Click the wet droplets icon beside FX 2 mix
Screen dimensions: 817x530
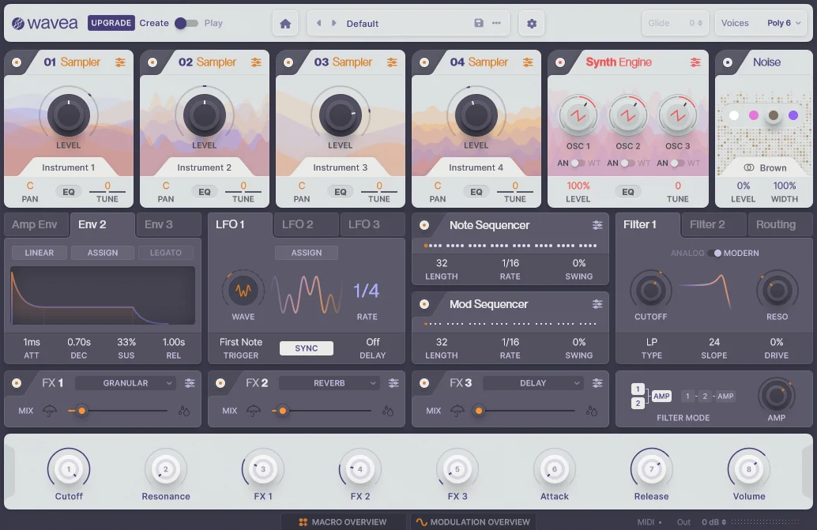(386, 411)
